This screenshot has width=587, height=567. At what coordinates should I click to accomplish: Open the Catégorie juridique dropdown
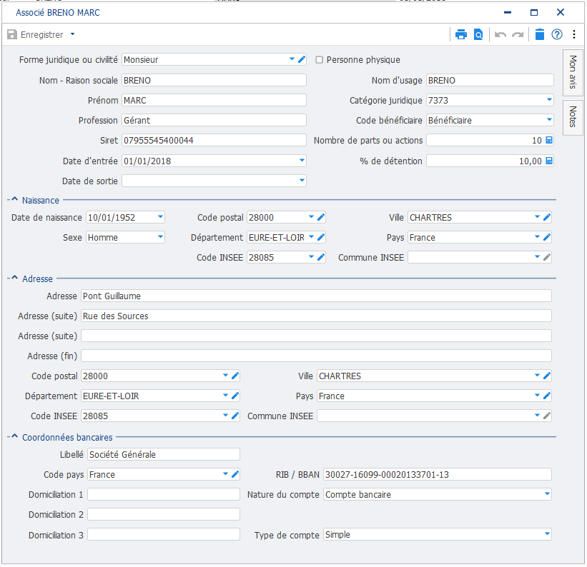point(548,100)
